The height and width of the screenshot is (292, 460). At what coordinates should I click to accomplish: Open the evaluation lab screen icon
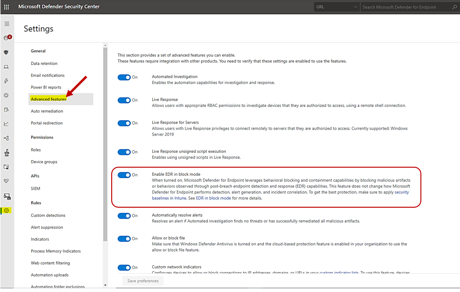(x=6, y=167)
